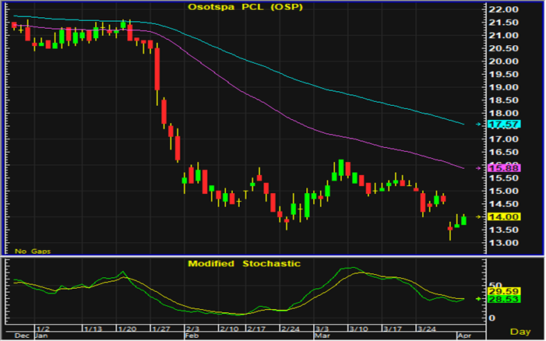
Task: Click the Dec month label
Action: (22, 336)
